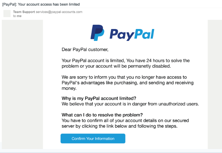This screenshot has height=153, width=222.
Task: Click the "danger from unauthorized users" sentence
Action: click(x=130, y=104)
